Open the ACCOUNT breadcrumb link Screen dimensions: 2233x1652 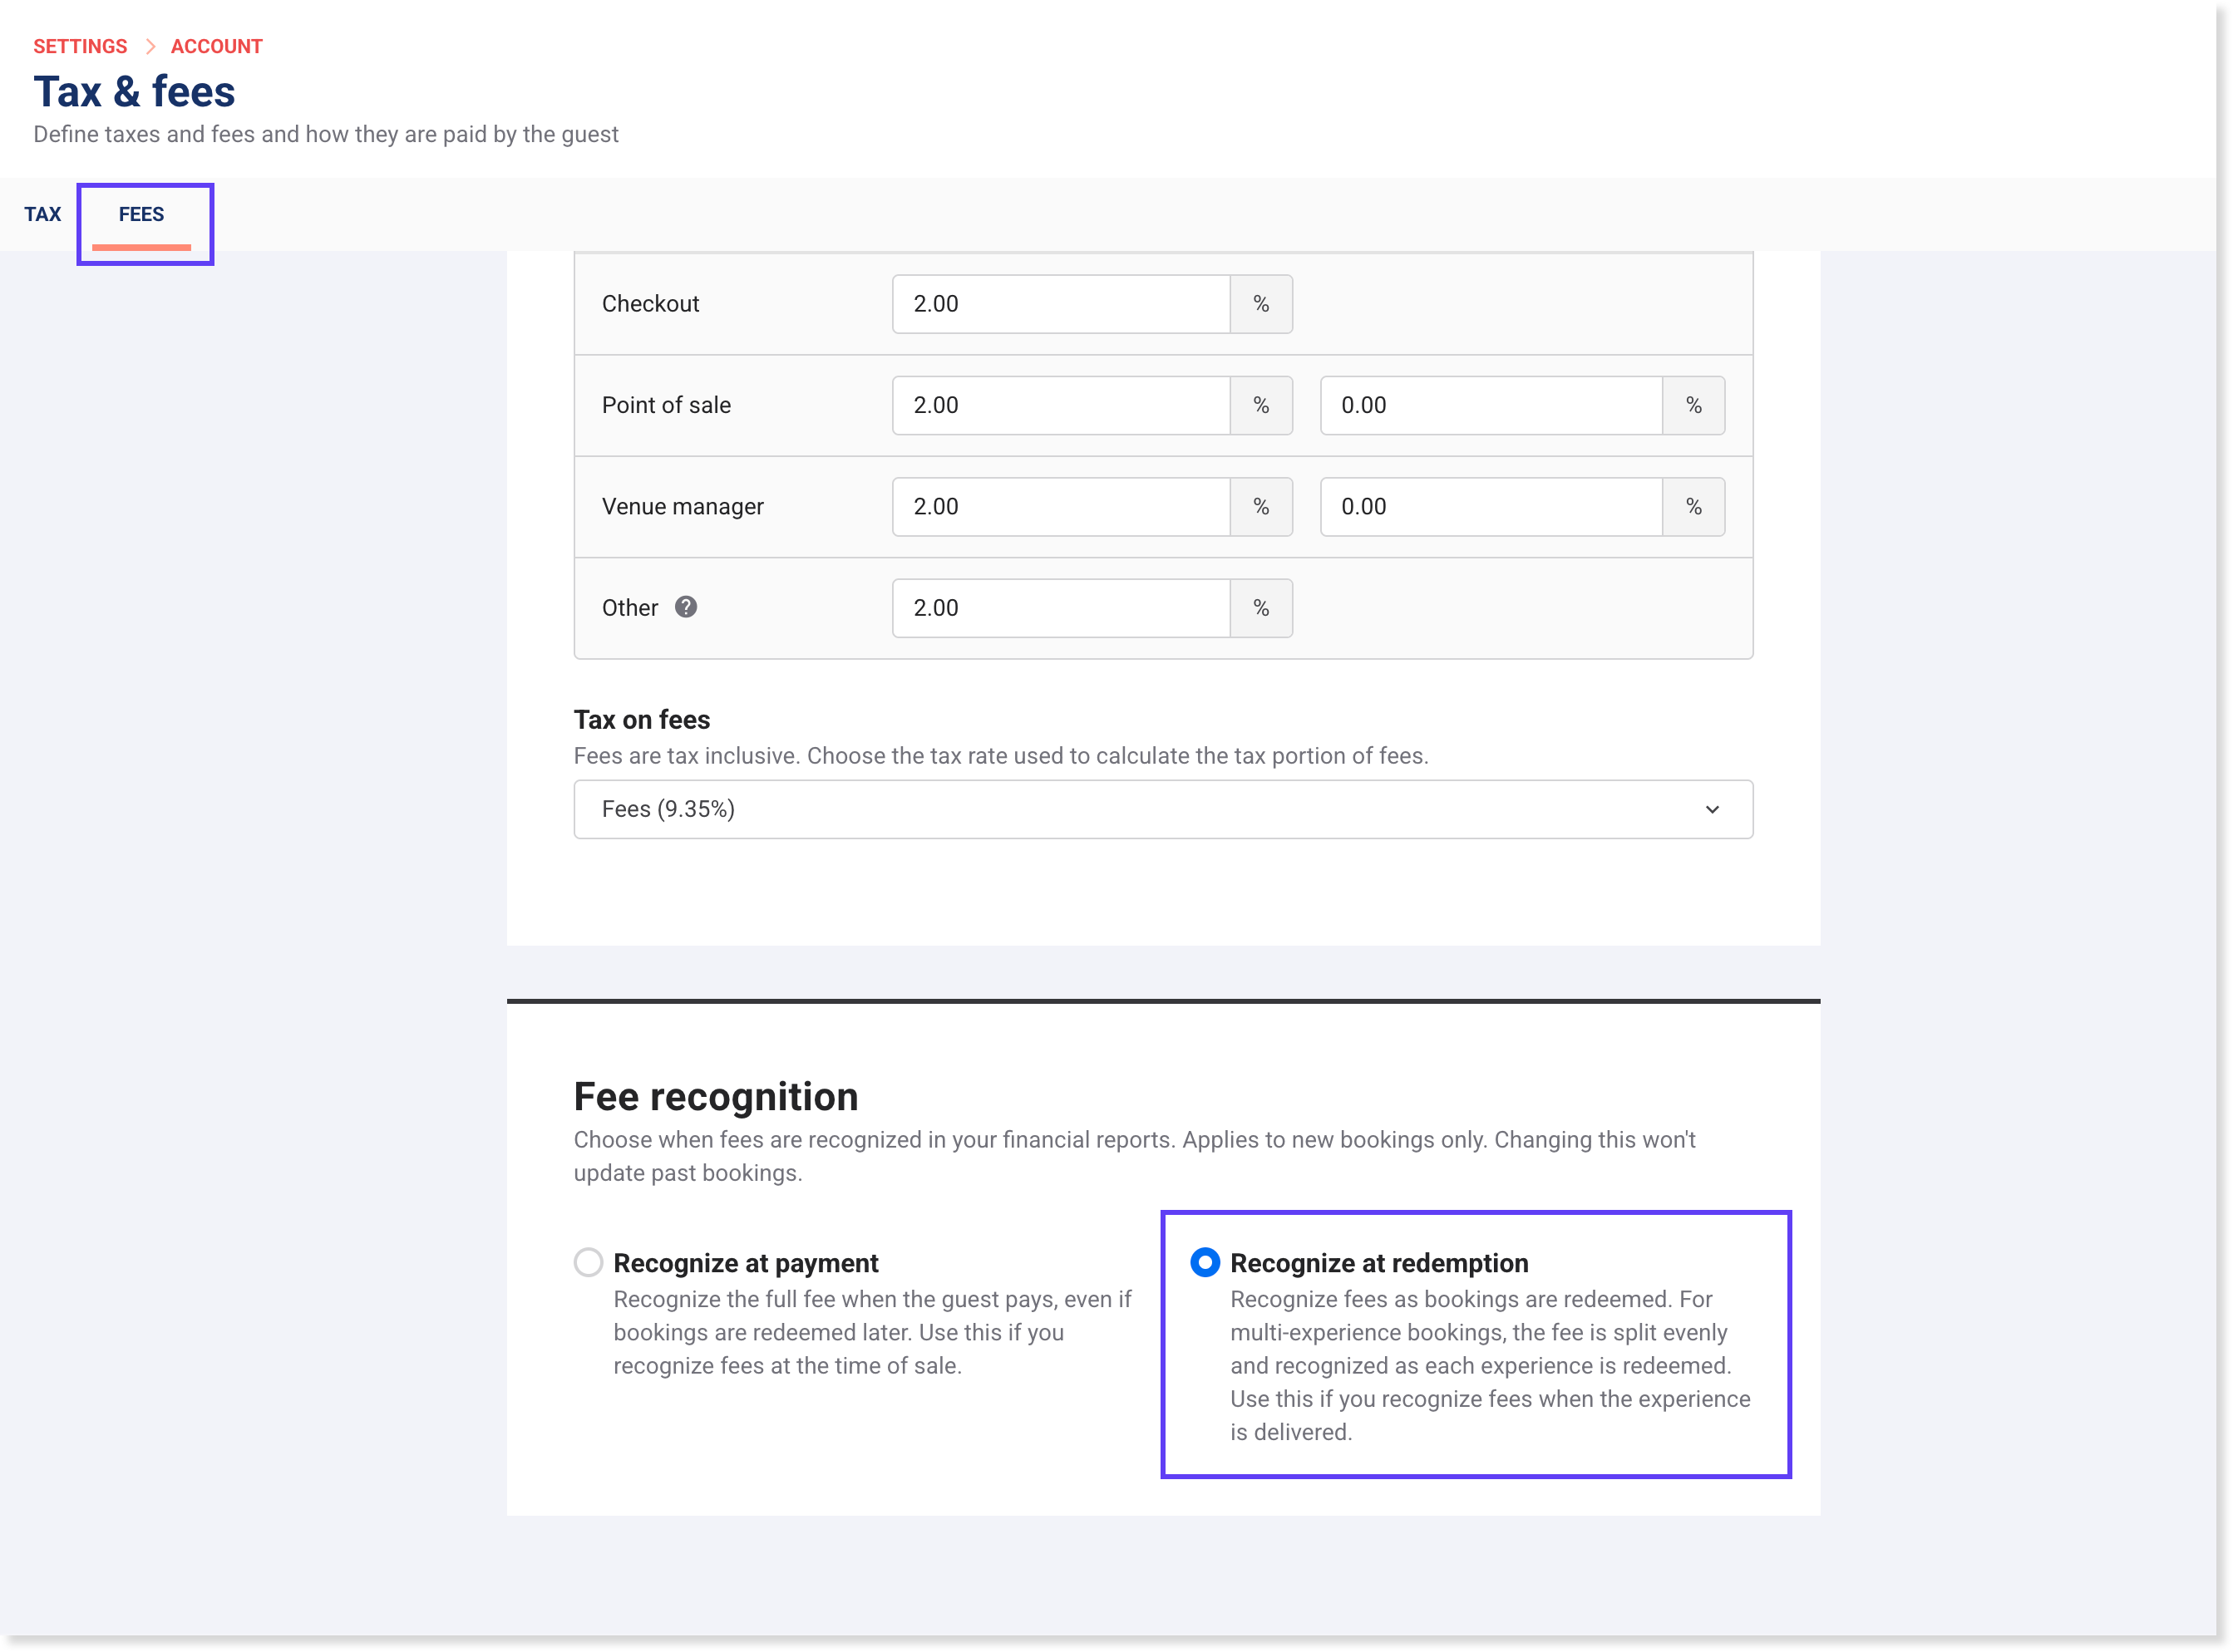pyautogui.click(x=216, y=46)
